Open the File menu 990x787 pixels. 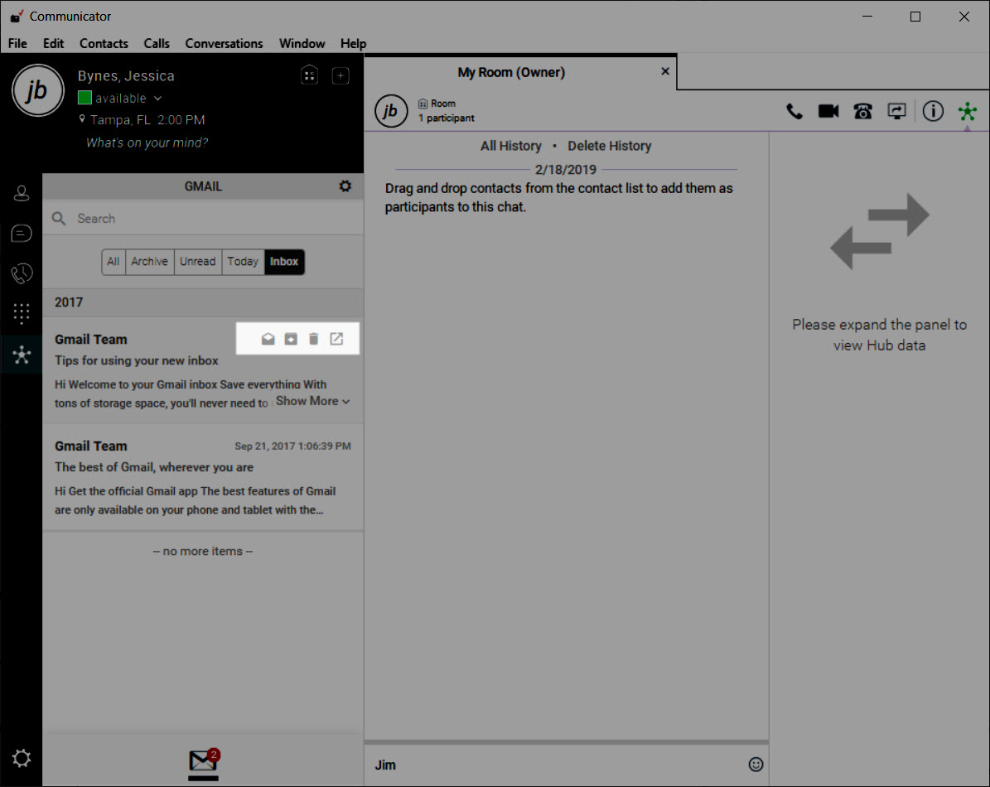[x=17, y=44]
